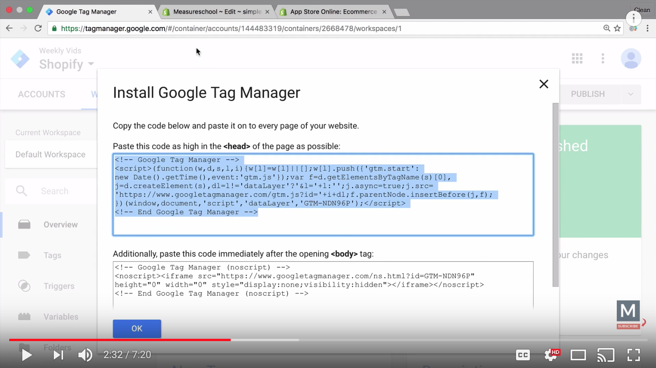Screen dimensions: 656x368
Task: Switch to the Measureschool Edit browser tab
Action: pos(216,12)
